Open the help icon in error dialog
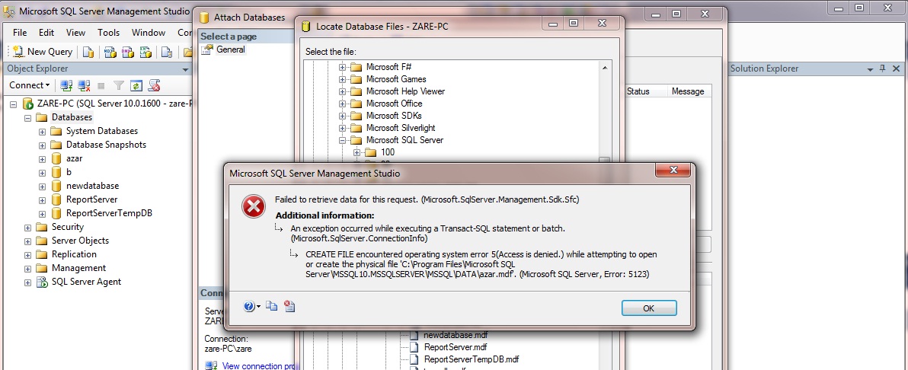The image size is (908, 370). 249,306
